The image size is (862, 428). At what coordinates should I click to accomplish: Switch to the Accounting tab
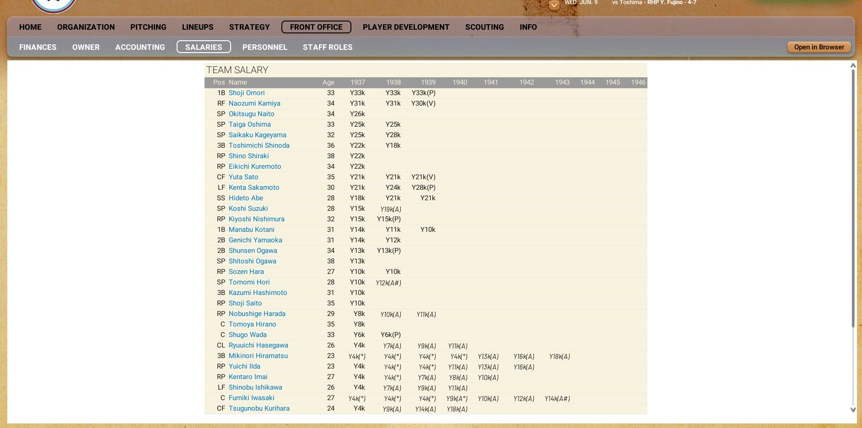point(140,47)
